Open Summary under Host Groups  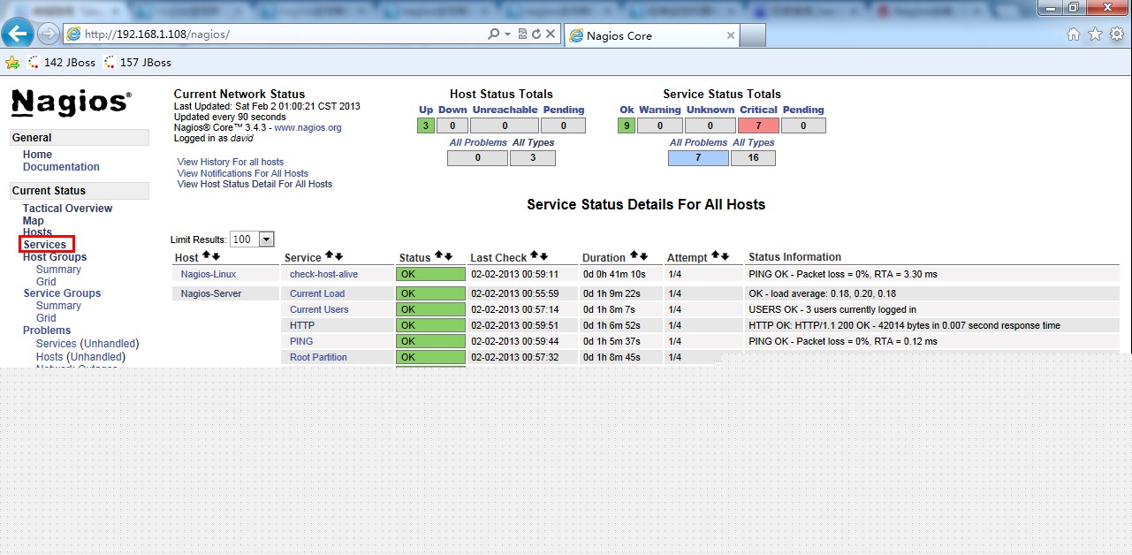(58, 270)
